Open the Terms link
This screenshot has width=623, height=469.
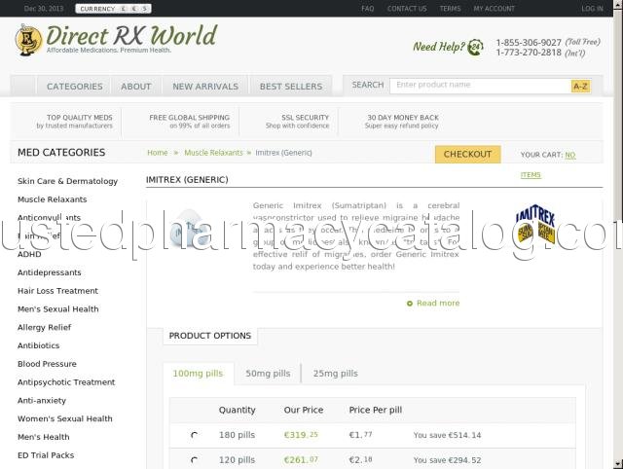pos(450,9)
